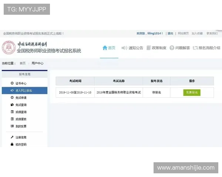
Task: Click the 首页 breadcrumb link
Action: [23, 63]
